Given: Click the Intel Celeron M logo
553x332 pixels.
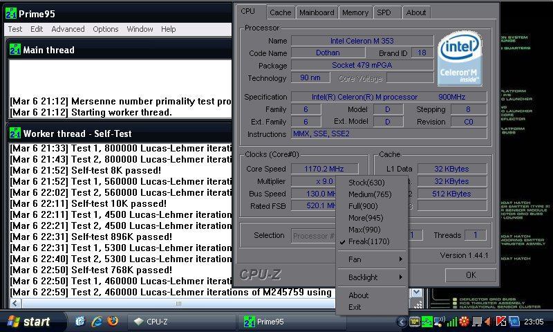Looking at the screenshot, I should 460,58.
